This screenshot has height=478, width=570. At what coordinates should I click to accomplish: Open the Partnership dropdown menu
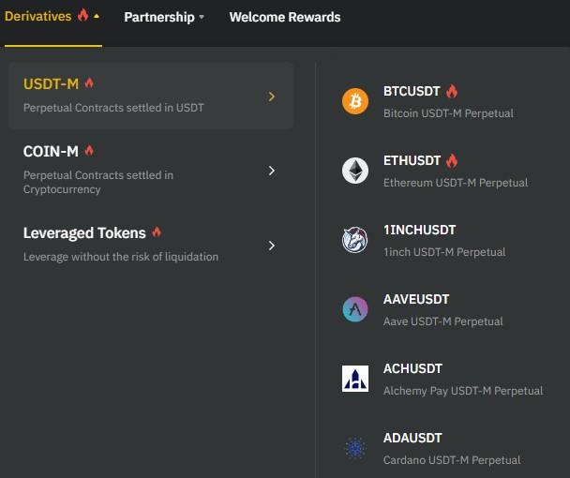click(164, 17)
